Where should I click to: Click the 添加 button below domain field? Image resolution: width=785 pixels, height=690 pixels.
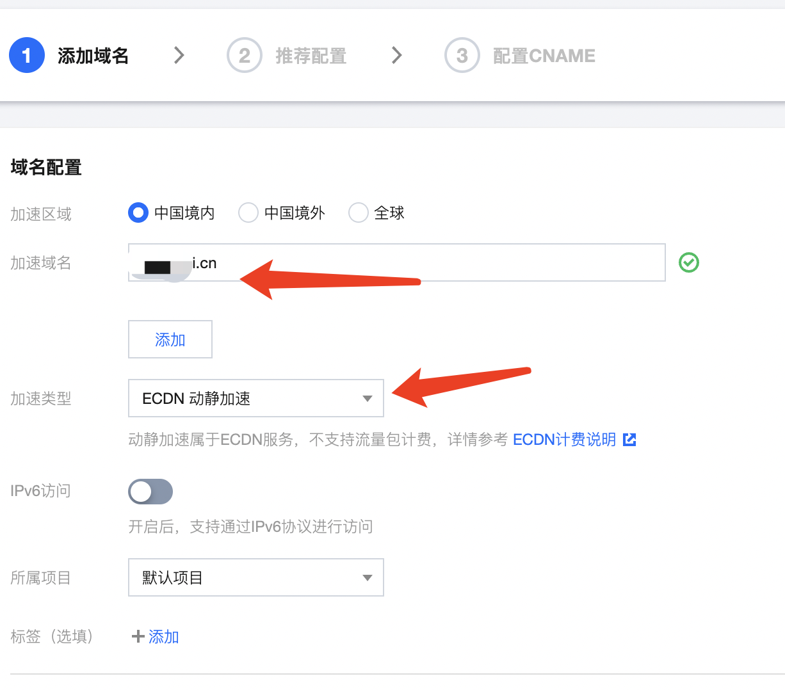pos(170,339)
